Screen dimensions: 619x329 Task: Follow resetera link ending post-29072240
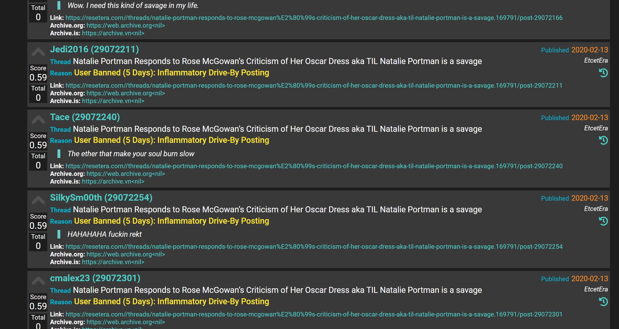[x=314, y=166]
